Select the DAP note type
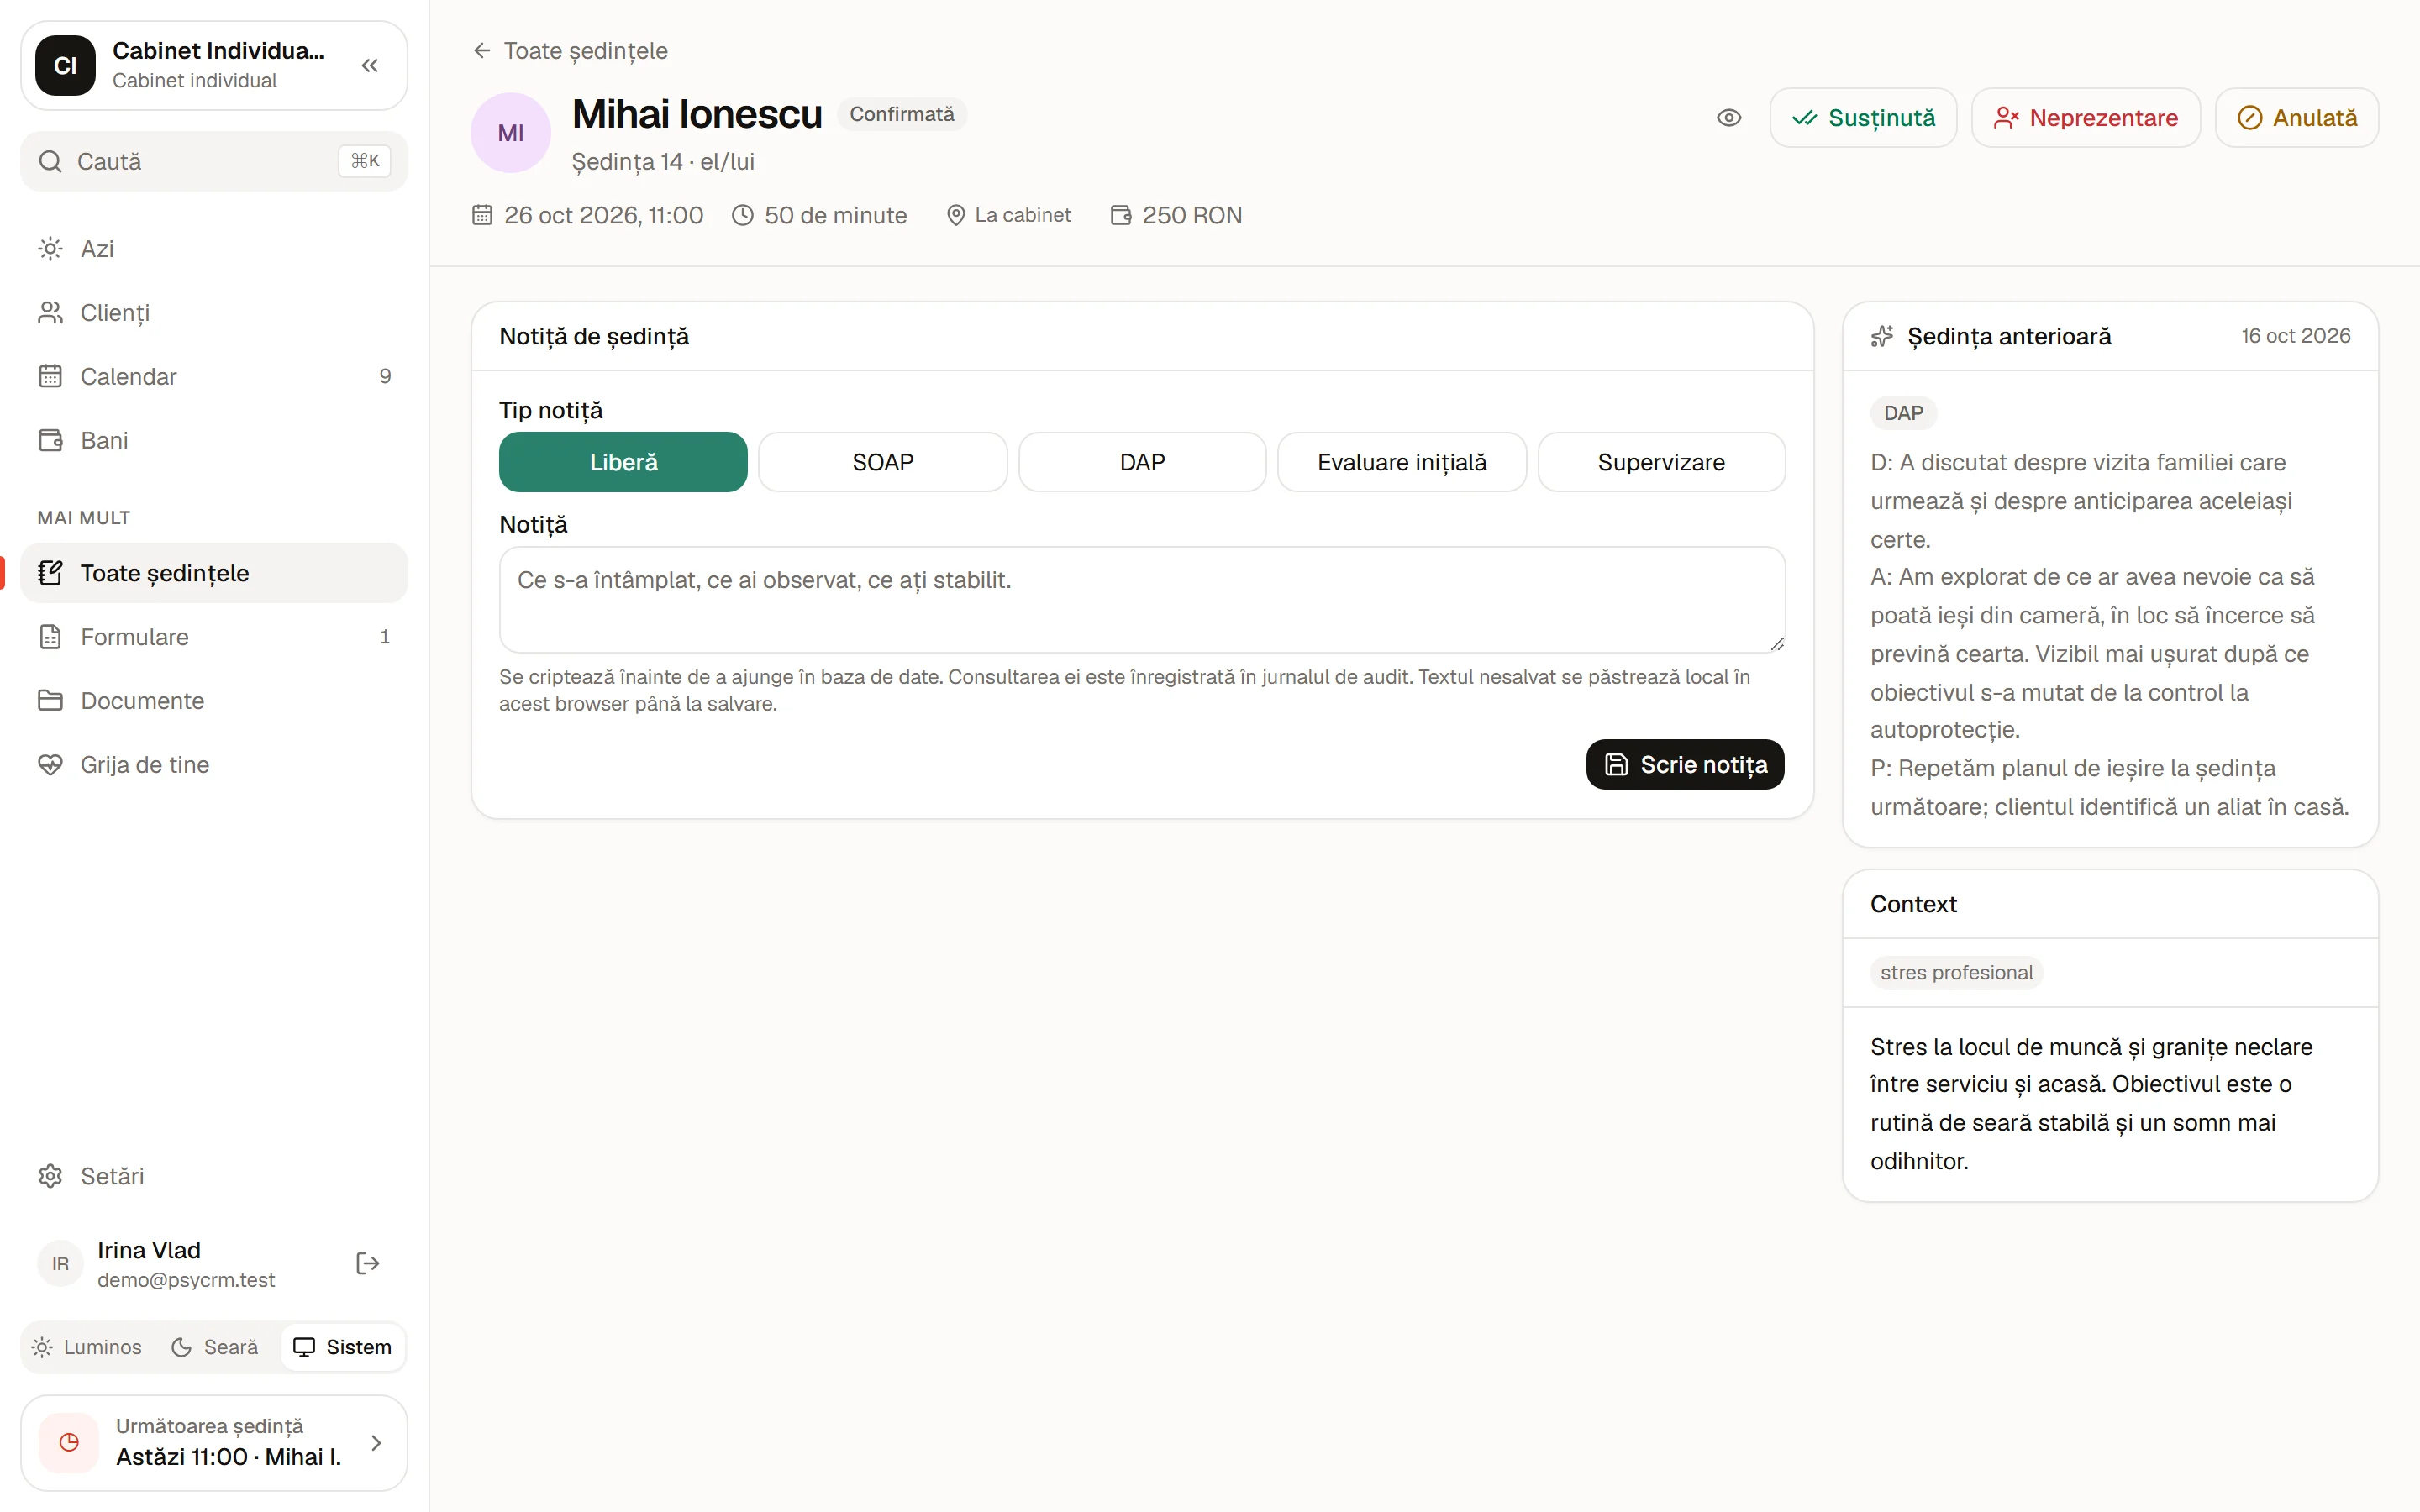2420x1512 pixels. (1142, 462)
